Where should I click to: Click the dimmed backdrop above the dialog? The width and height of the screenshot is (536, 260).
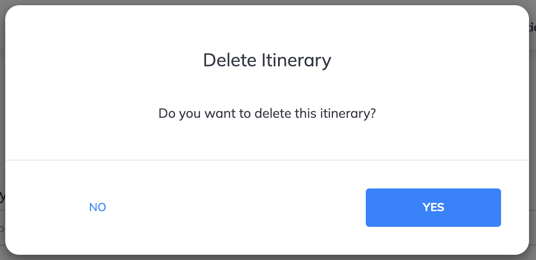click(x=268, y=2)
